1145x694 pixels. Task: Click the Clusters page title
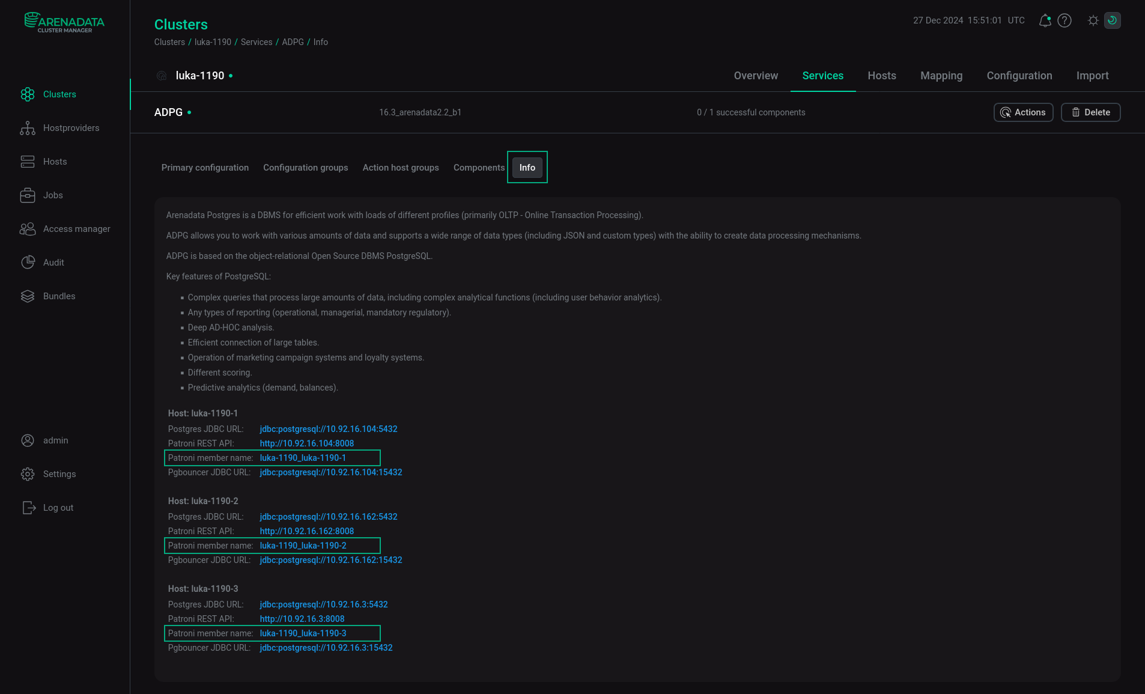[181, 25]
